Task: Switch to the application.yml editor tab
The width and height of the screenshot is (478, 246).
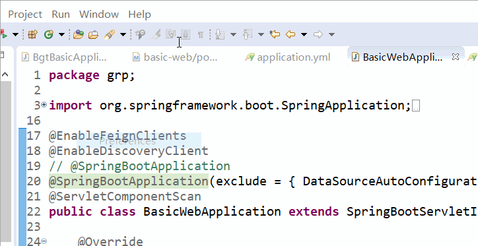Action: click(x=288, y=57)
